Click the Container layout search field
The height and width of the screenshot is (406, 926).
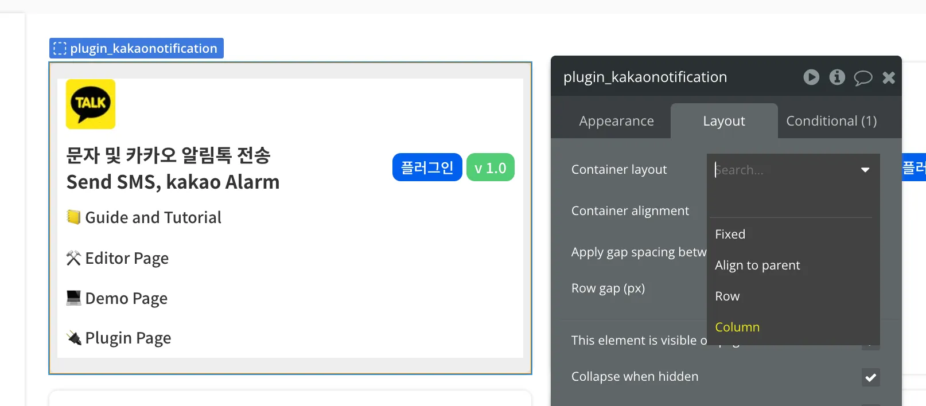[x=783, y=170]
